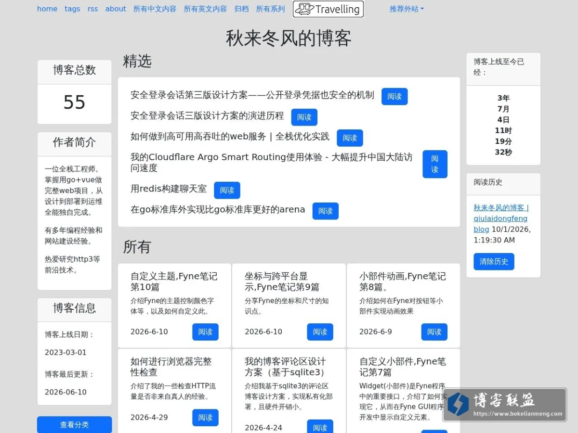Open 所有英文内容 in navbar
The image size is (578, 433).
pyautogui.click(x=205, y=9)
